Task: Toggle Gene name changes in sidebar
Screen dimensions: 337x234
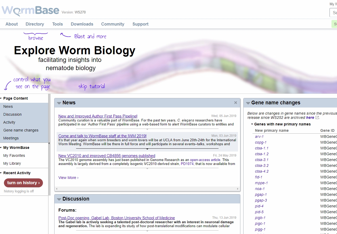Action: tap(24, 130)
